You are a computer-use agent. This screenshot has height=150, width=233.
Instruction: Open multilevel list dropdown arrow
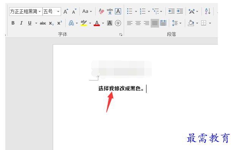pos(161,11)
